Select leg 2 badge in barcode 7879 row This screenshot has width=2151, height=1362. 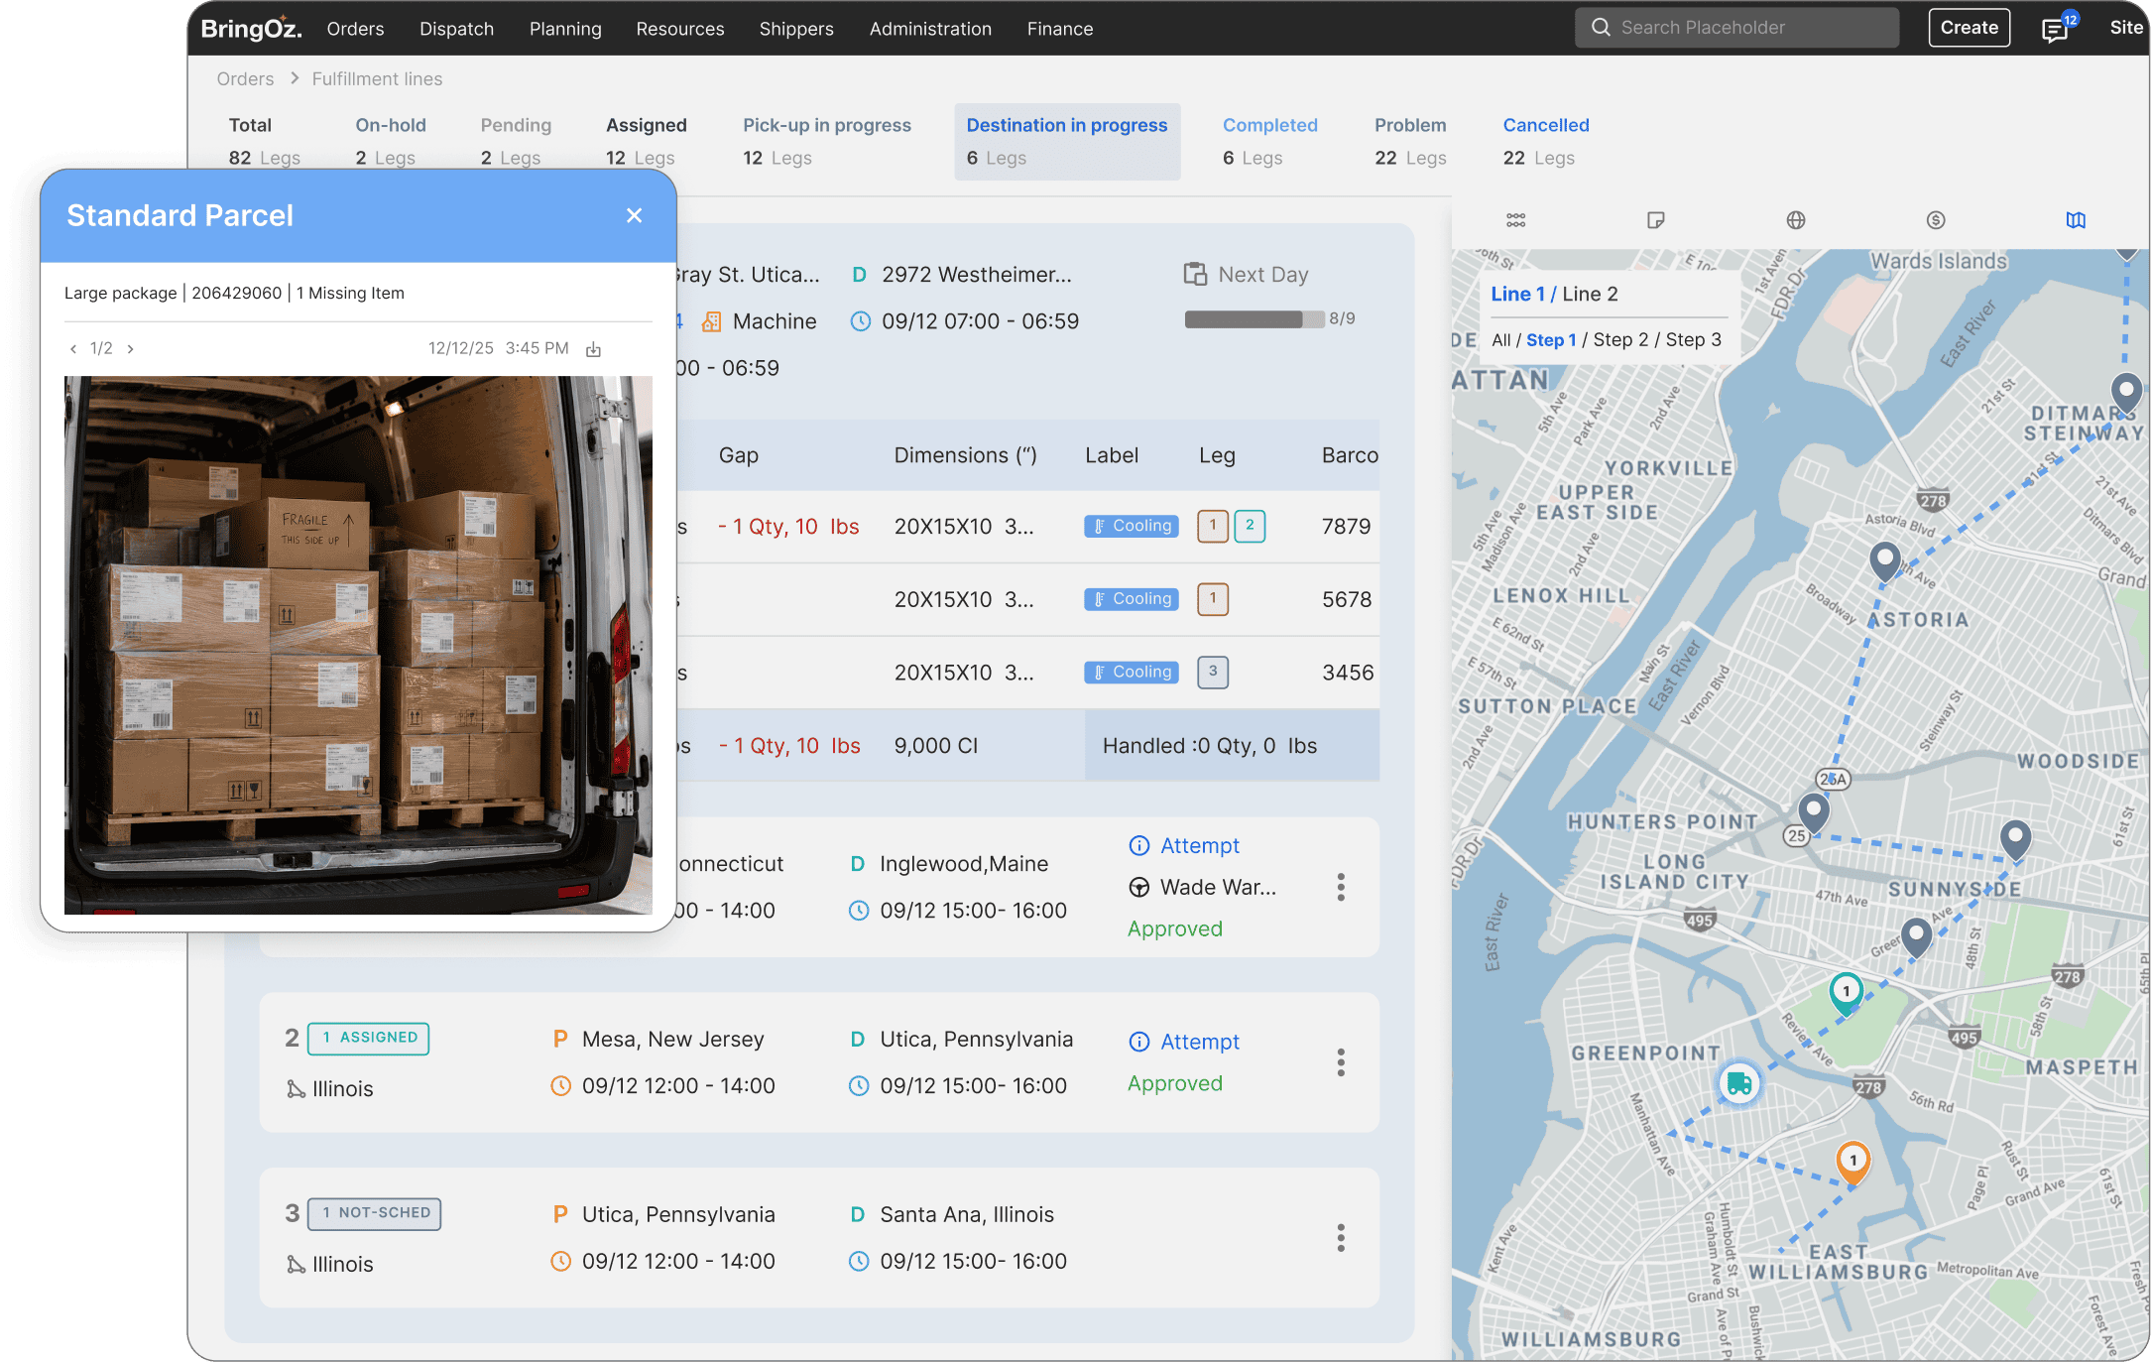pyautogui.click(x=1250, y=526)
